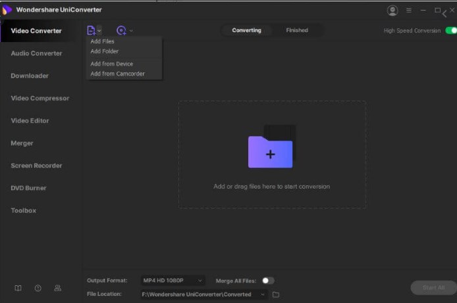Open the user guide book icon
This screenshot has width=457, height=303.
coord(18,288)
